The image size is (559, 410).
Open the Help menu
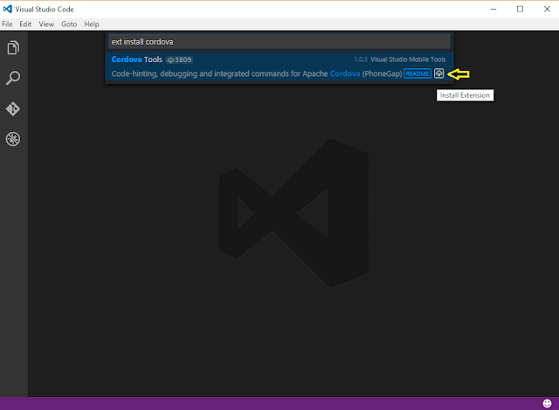click(92, 24)
